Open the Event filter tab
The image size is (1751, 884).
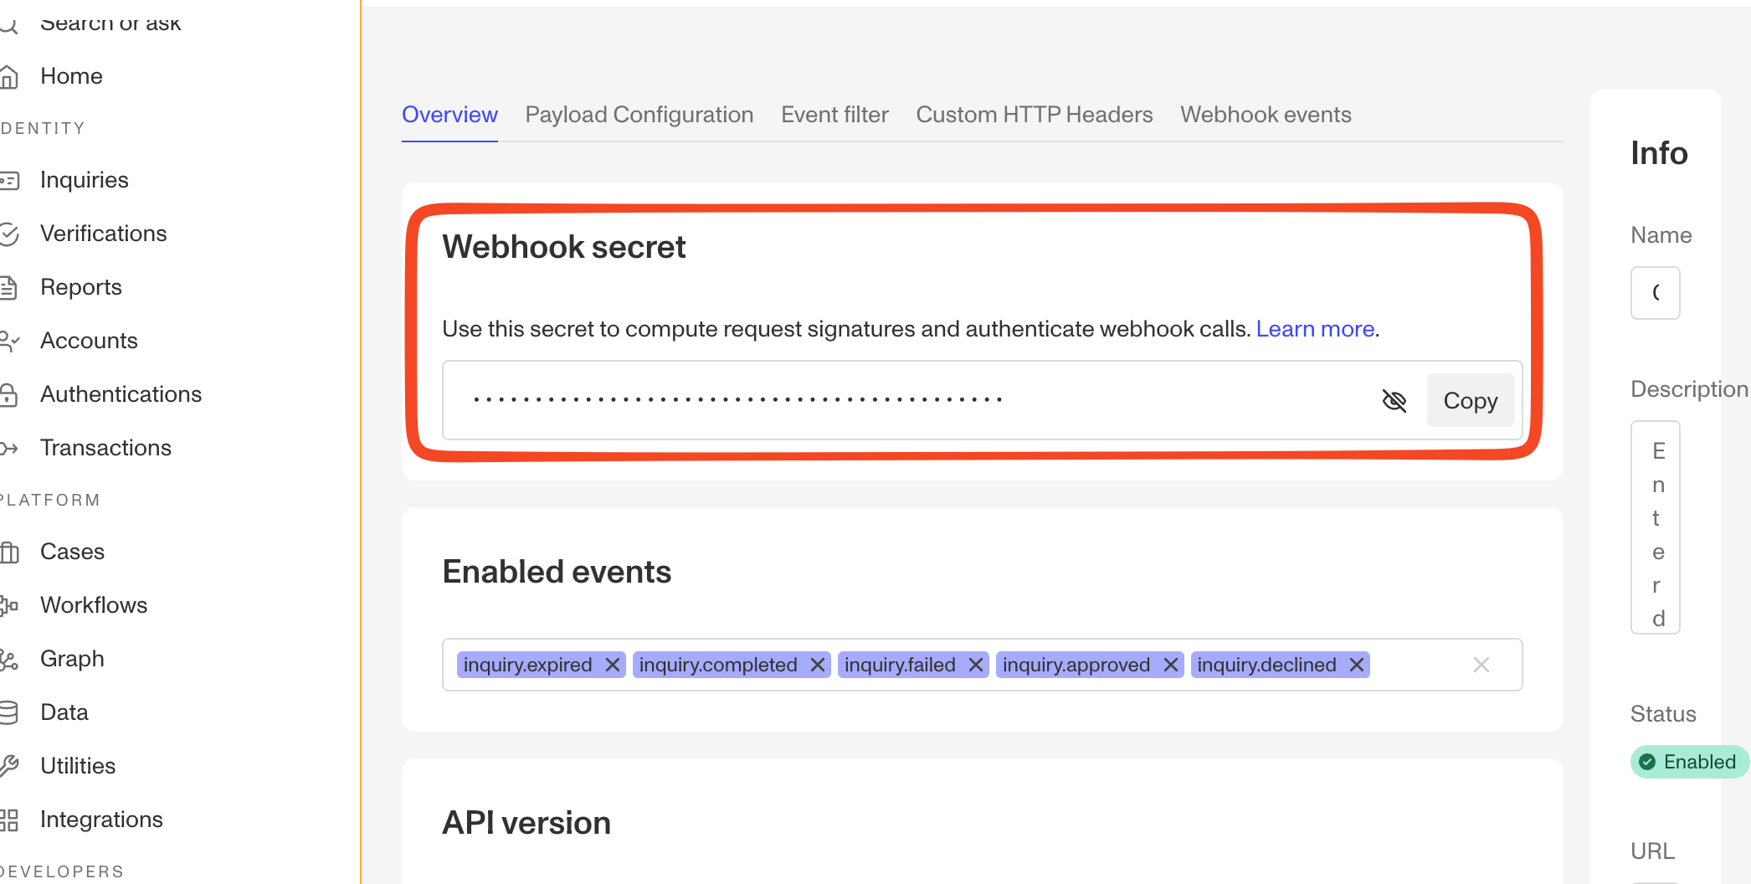click(x=834, y=115)
